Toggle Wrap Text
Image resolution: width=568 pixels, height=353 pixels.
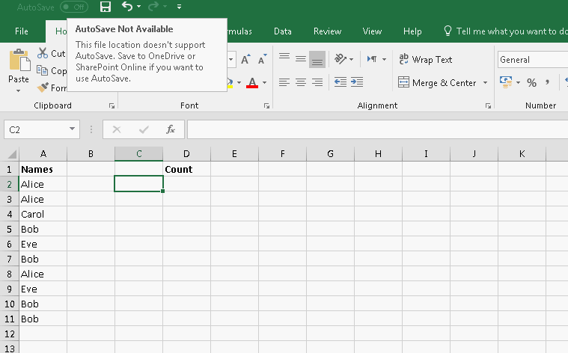(x=426, y=59)
